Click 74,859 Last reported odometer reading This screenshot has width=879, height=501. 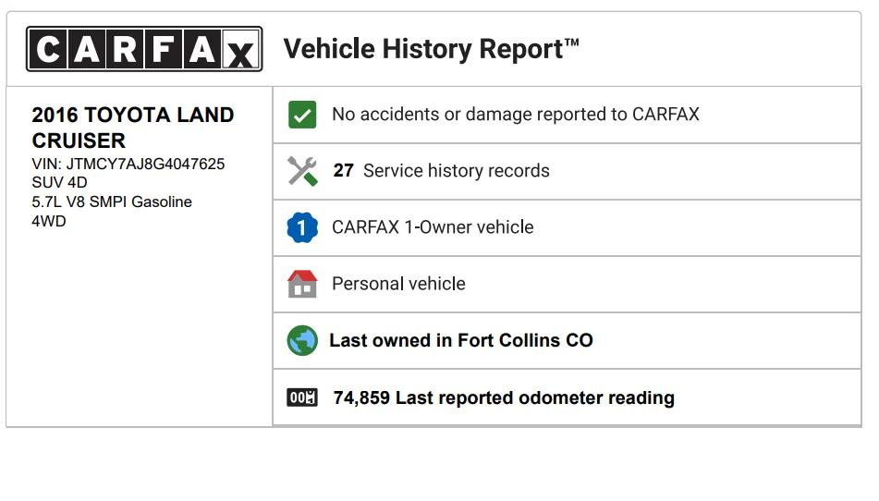click(504, 397)
